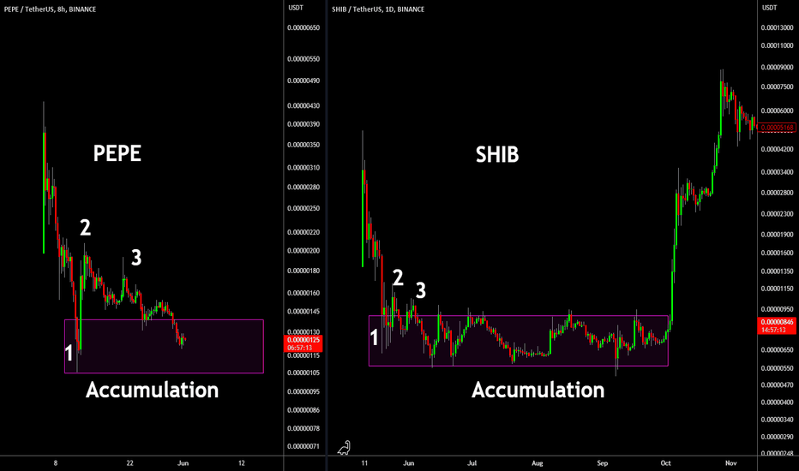799x471 pixels.
Task: Click the USDT currency label on PEPE chart
Action: pos(296,8)
